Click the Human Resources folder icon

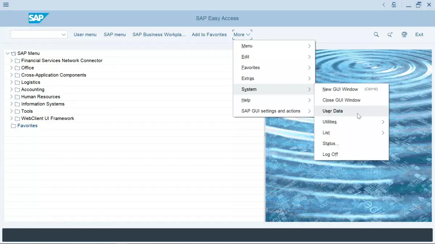click(x=17, y=97)
